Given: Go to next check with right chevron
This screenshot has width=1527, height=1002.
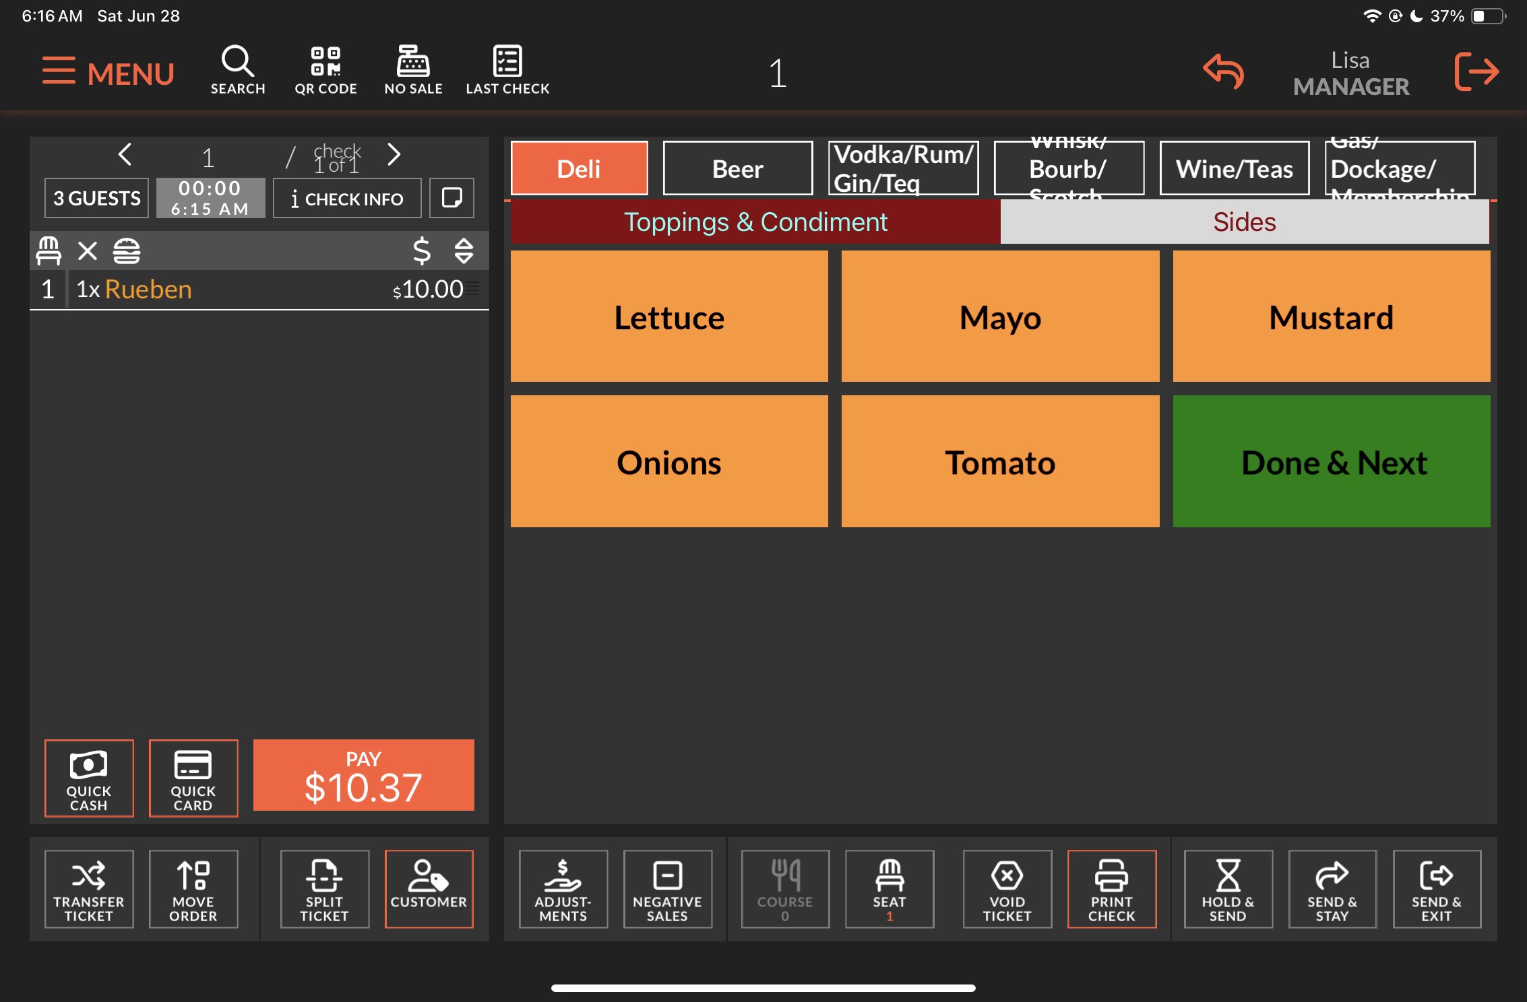Looking at the screenshot, I should [394, 155].
